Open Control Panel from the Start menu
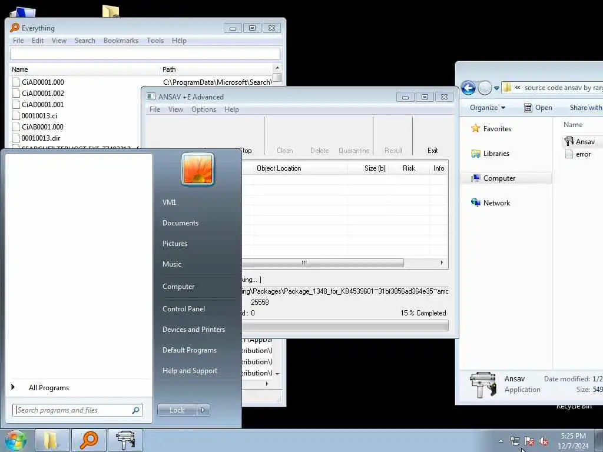The height and width of the screenshot is (452, 603). click(184, 308)
